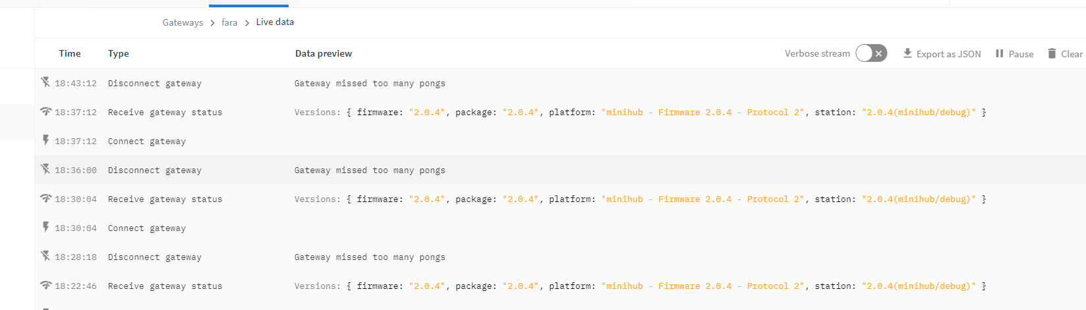Click connect bolt icon at 18:30:04
The width and height of the screenshot is (1086, 310).
(45, 227)
